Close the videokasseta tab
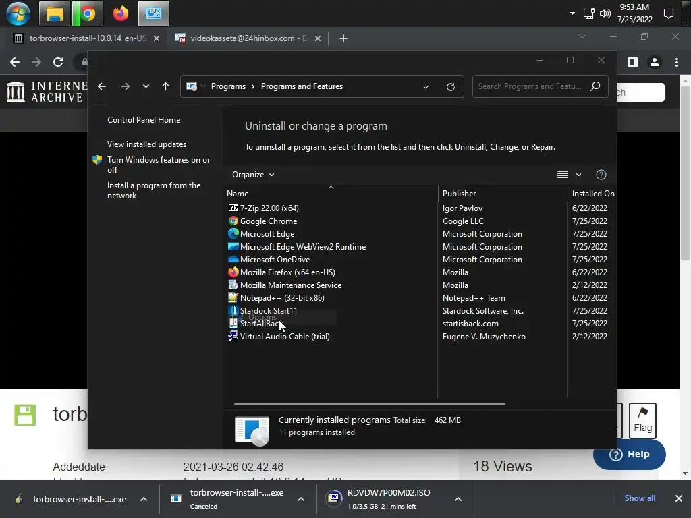 [318, 38]
